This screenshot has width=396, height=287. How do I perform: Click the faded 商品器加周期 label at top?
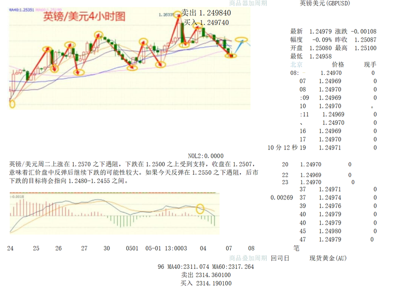click(248, 3)
